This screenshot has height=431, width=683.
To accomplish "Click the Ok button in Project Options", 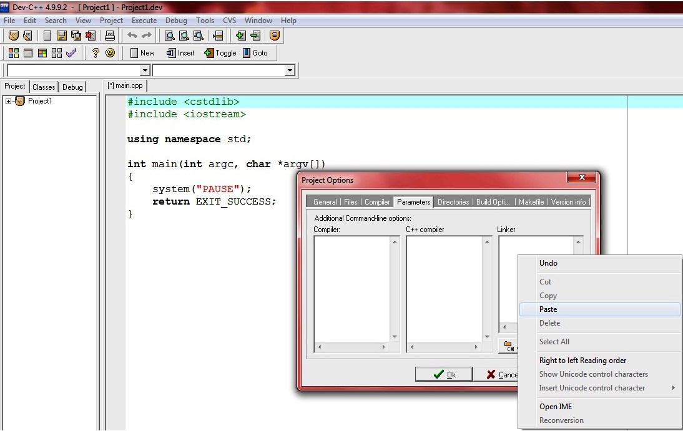I will 444,374.
